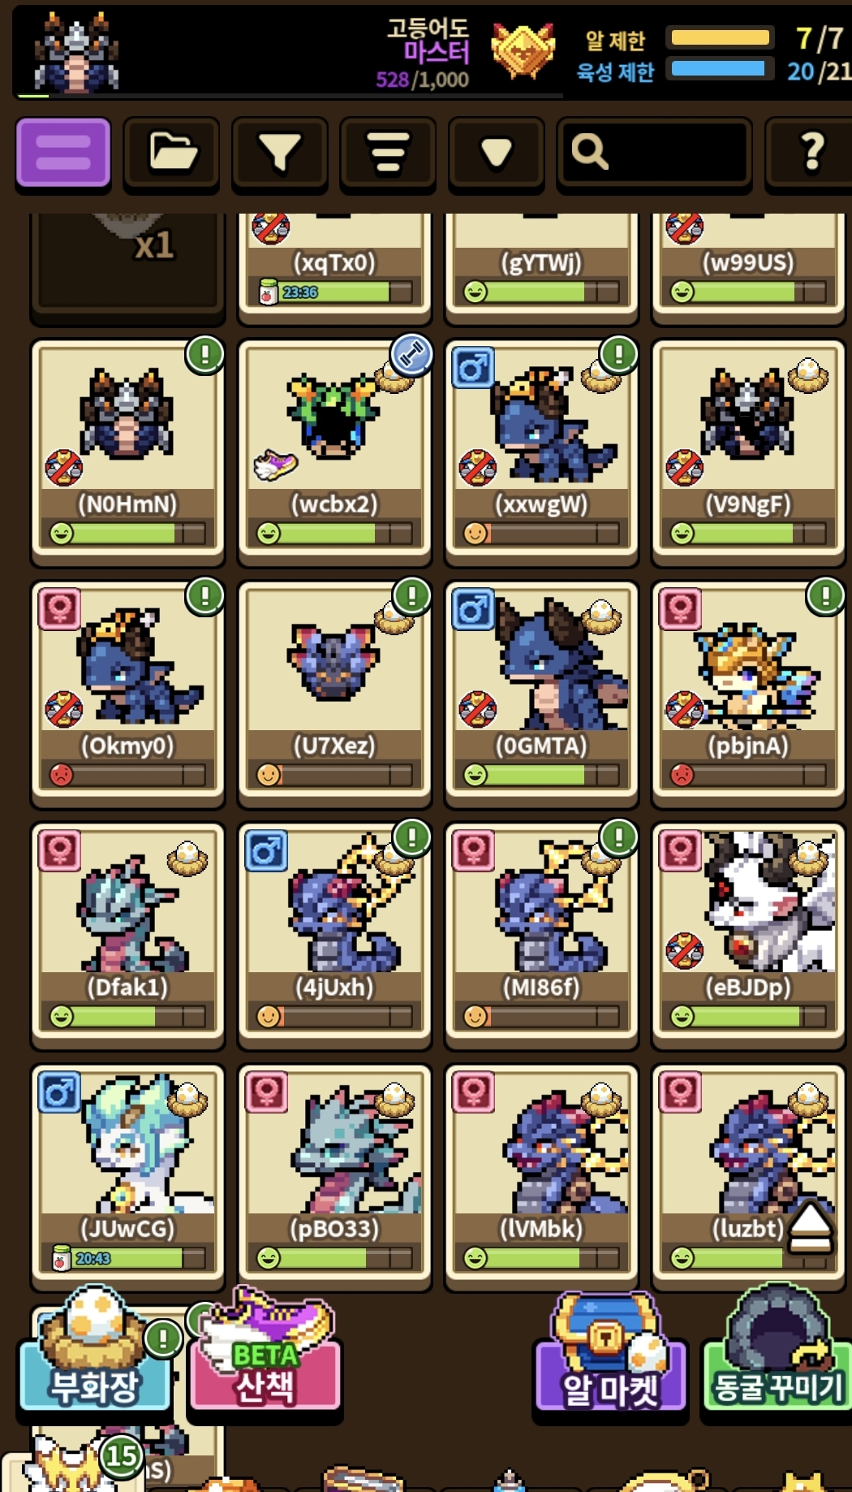The image size is (852, 1492).
Task: Toggle the female icon on Okmy0 card
Action: coord(59,609)
